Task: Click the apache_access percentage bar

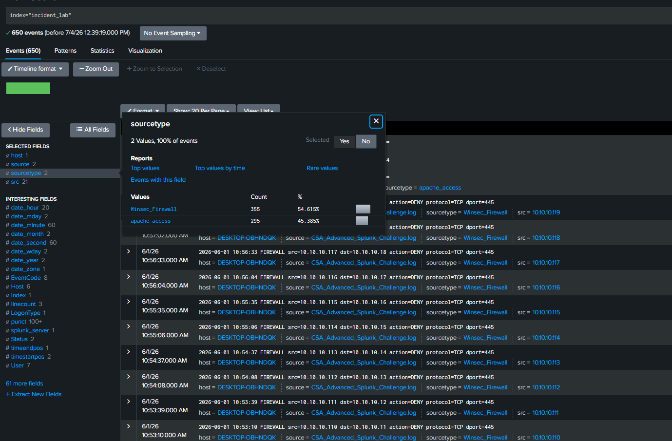Action: click(362, 221)
